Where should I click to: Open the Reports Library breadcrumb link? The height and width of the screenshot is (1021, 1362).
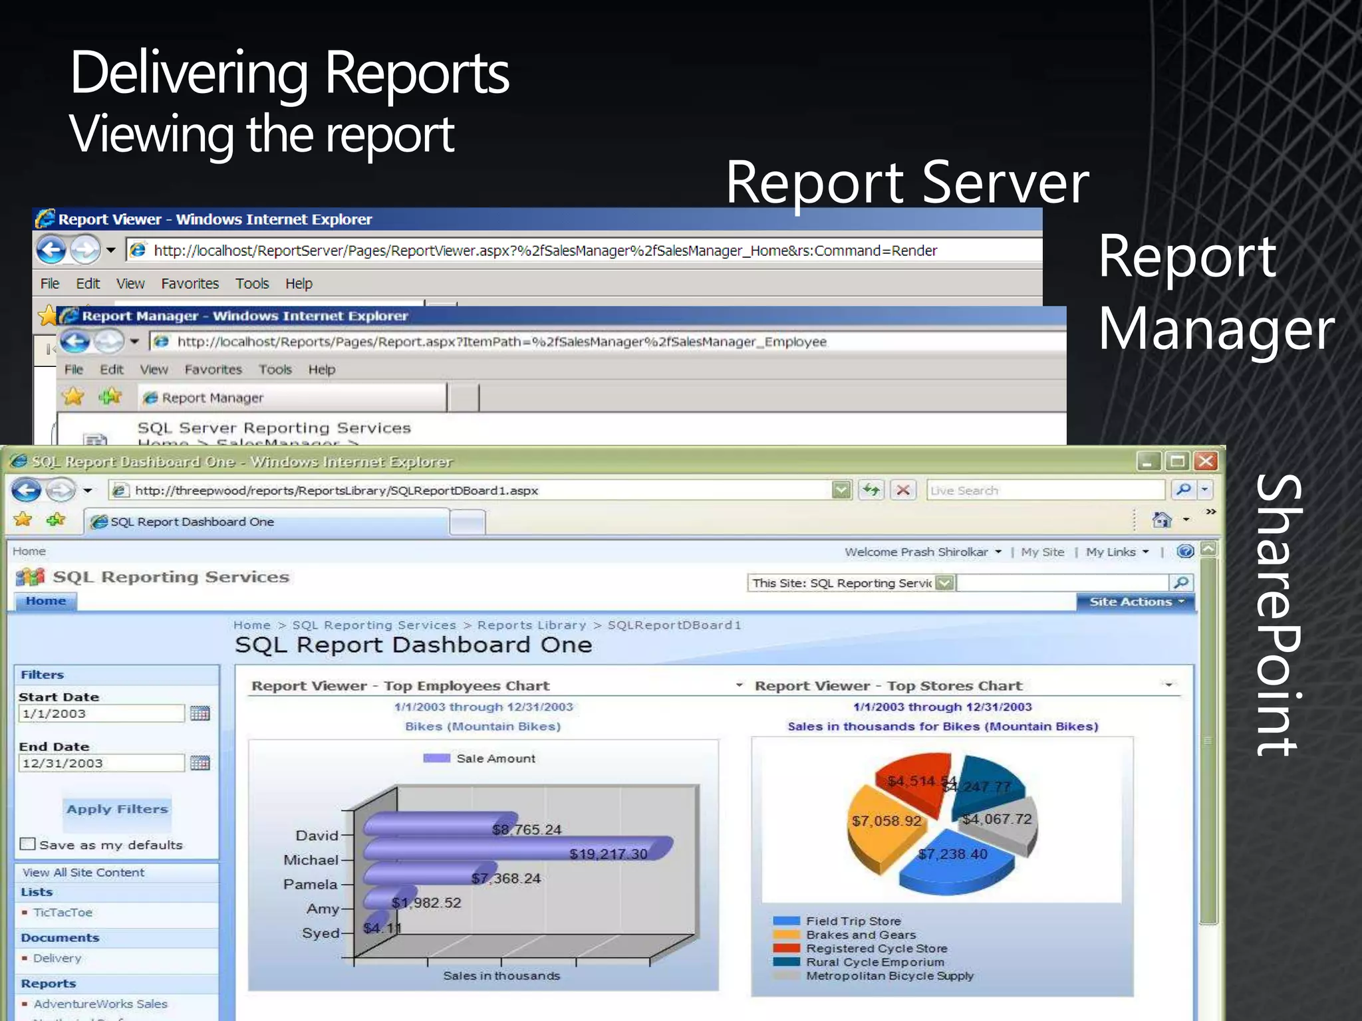coord(531,625)
